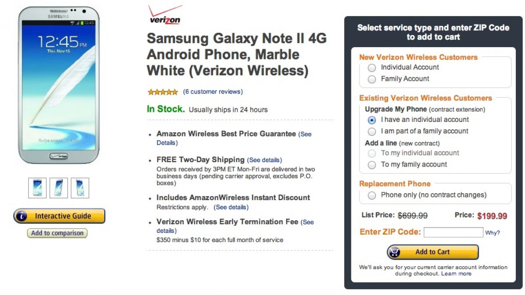Click the large Galaxy Note II product image
Image resolution: width=525 pixels, height=295 pixels.
pyautogui.click(x=59, y=84)
